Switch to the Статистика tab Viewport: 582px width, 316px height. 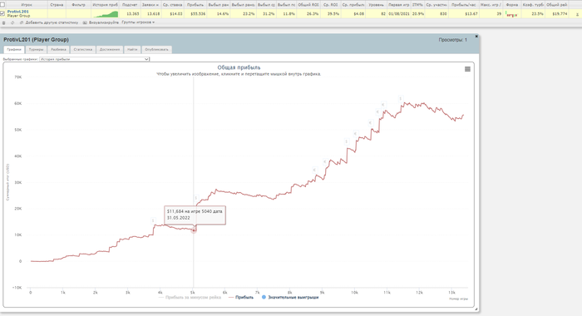(83, 49)
